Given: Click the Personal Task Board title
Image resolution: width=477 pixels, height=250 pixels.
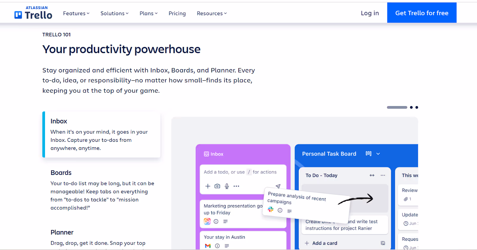Looking at the screenshot, I should 329,154.
